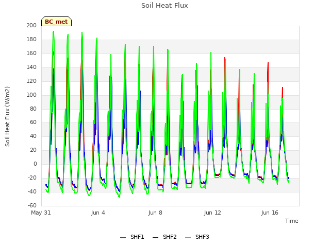The image size is (330, 247).
Task: Click the Jun 8 x-axis tick label
Action: coord(155,213)
